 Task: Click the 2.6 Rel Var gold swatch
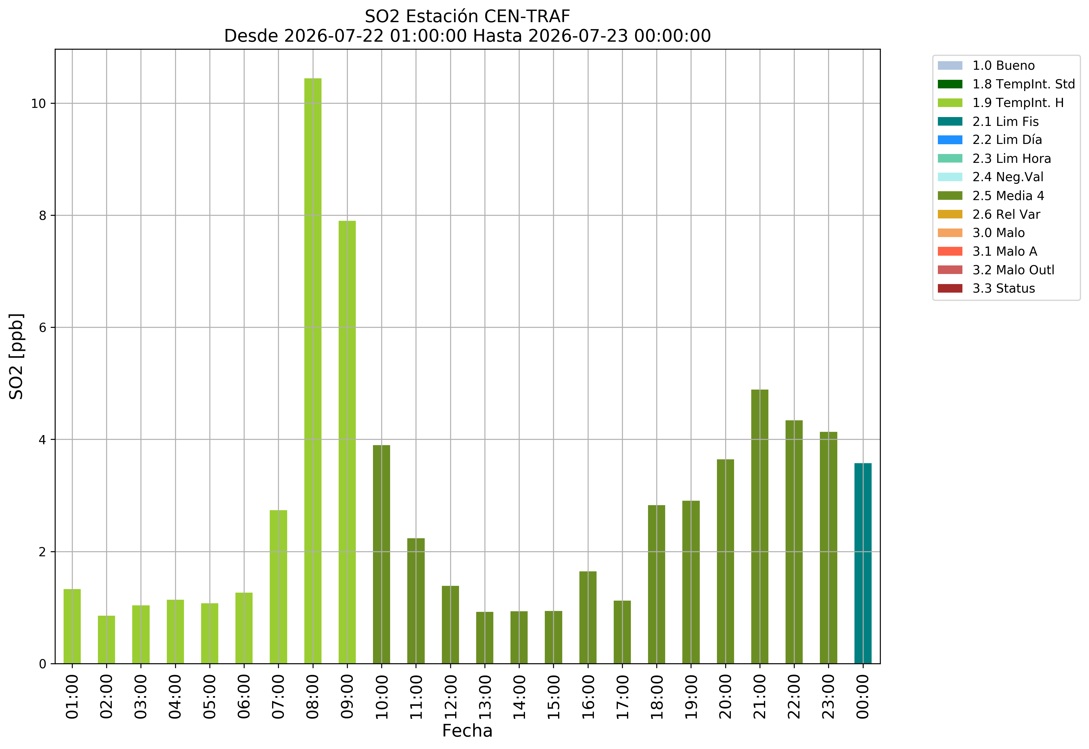(x=949, y=215)
